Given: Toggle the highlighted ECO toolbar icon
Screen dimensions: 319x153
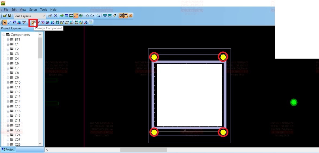Looking at the screenshot, I should pos(76,16).
